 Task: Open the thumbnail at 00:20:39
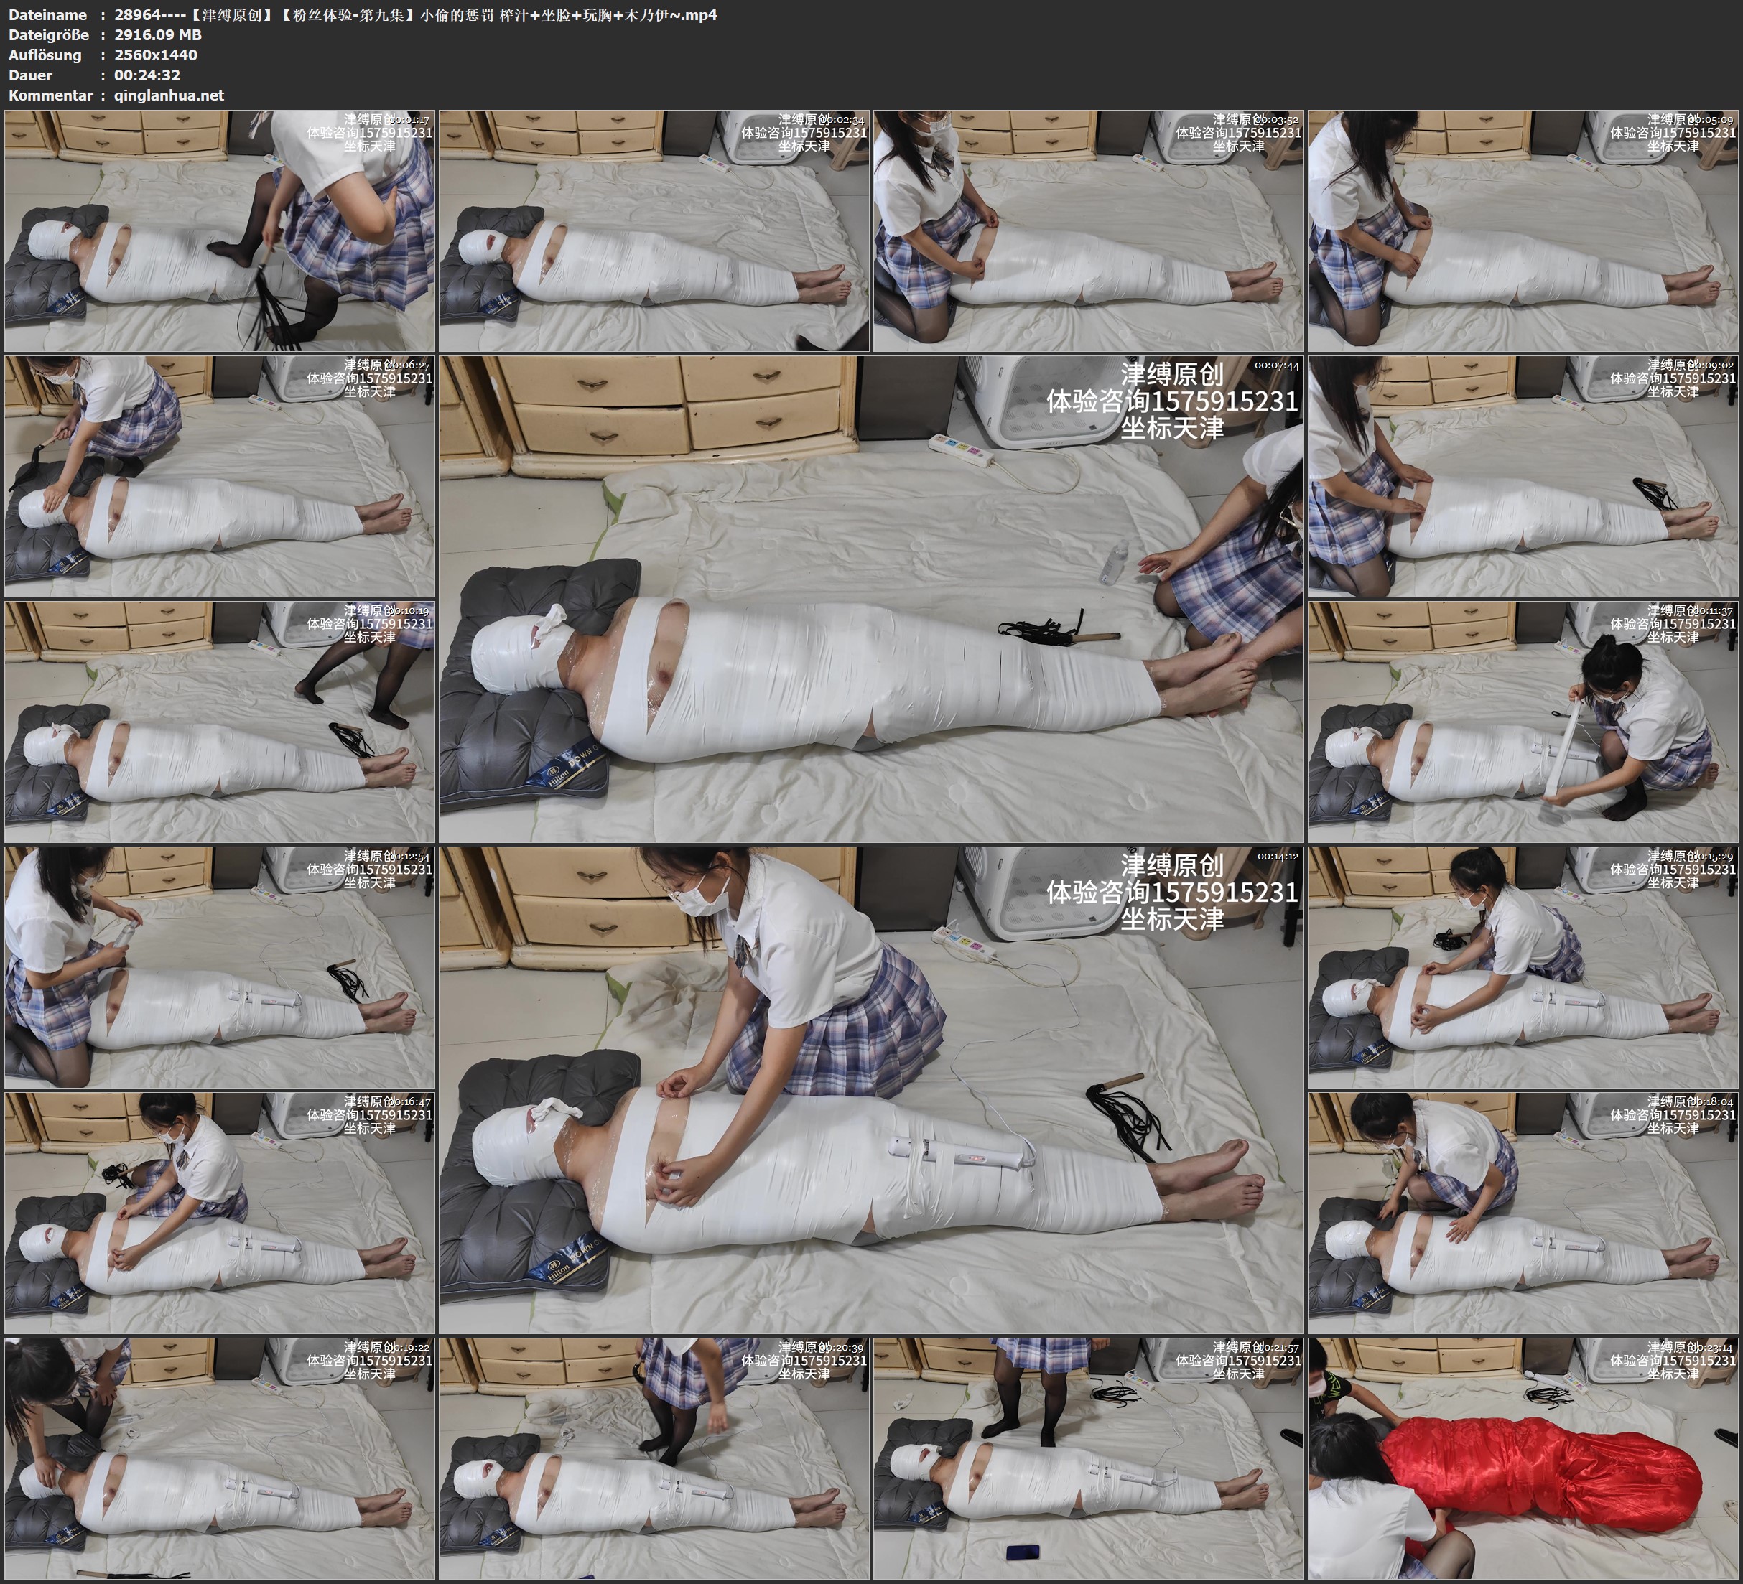tap(654, 1458)
